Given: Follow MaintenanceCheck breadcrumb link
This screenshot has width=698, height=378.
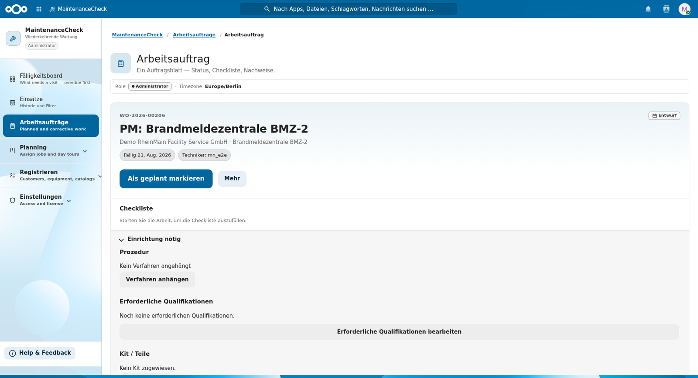Looking at the screenshot, I should pyautogui.click(x=137, y=35).
